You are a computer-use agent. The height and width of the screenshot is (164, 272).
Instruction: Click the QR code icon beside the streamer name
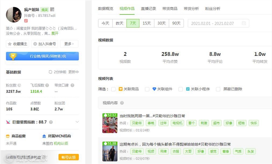[52, 10]
